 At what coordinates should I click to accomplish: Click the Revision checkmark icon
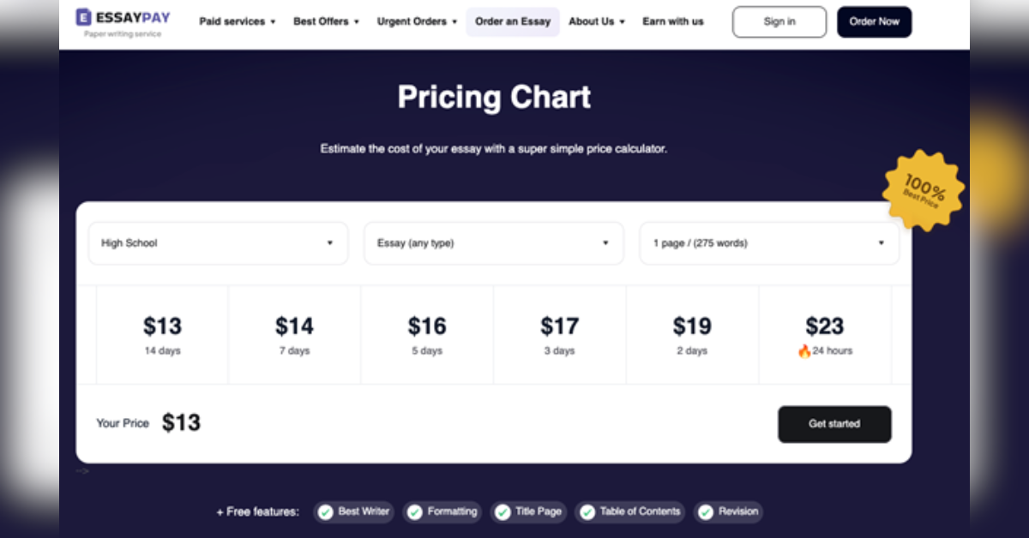pyautogui.click(x=706, y=512)
